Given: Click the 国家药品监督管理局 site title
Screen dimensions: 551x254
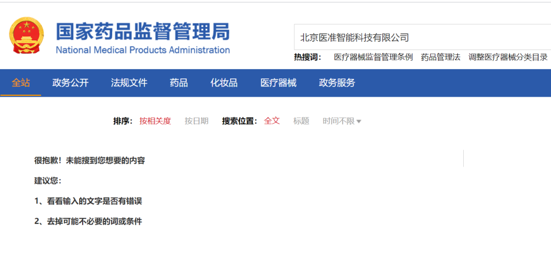Looking at the screenshot, I should coord(143,32).
